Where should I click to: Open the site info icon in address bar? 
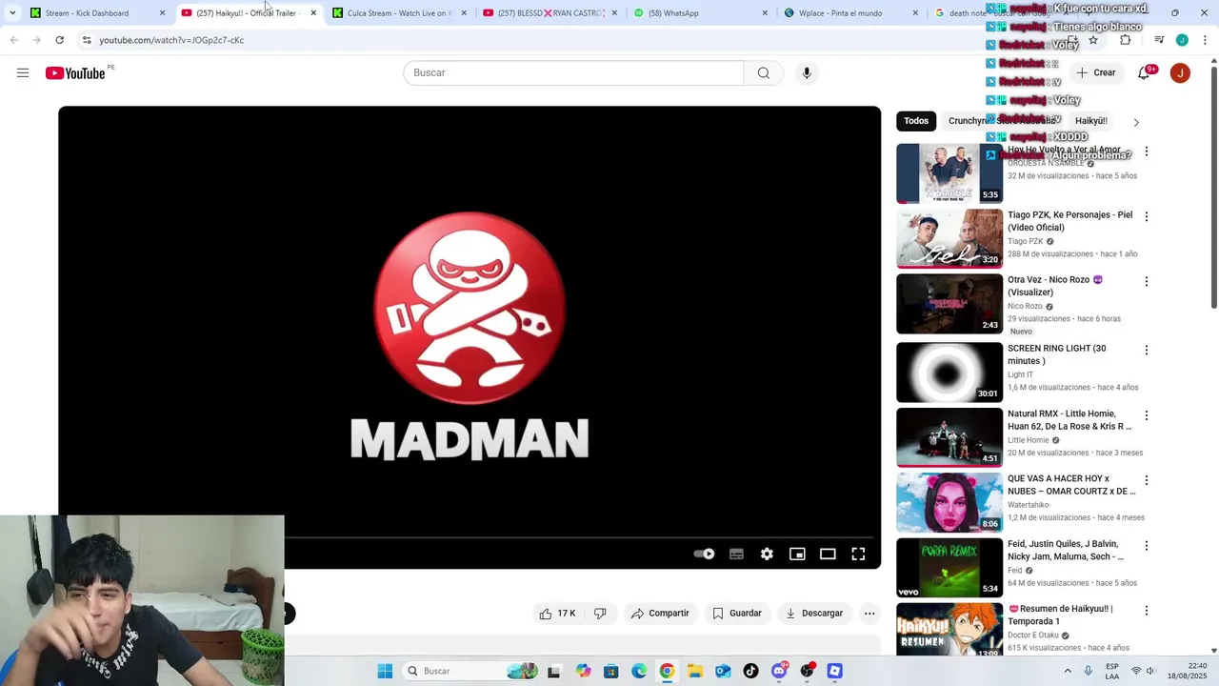(87, 40)
